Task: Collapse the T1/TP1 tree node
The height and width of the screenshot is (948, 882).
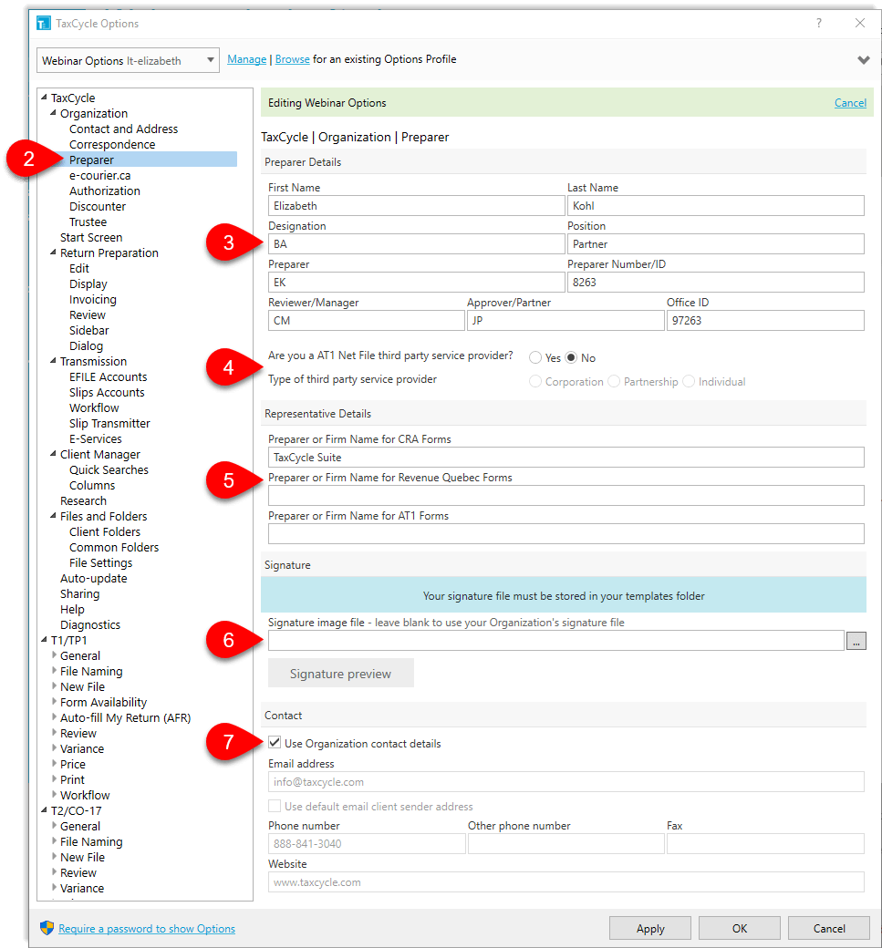Action: (44, 640)
